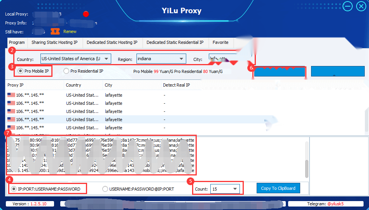
Task: Click the Copy To ClipBoard button
Action: 278,188
